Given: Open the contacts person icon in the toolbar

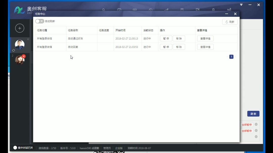Looking at the screenshot, I should point(213,10).
